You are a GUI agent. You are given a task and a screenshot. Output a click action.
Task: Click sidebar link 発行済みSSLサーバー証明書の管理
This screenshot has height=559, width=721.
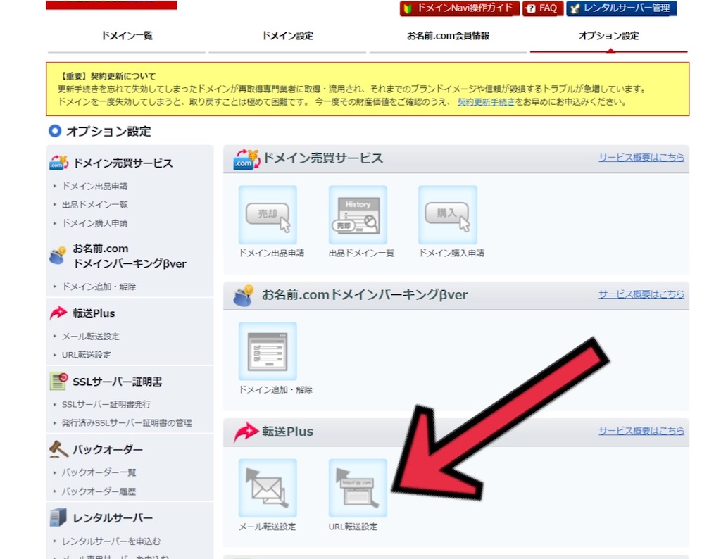coord(127,423)
